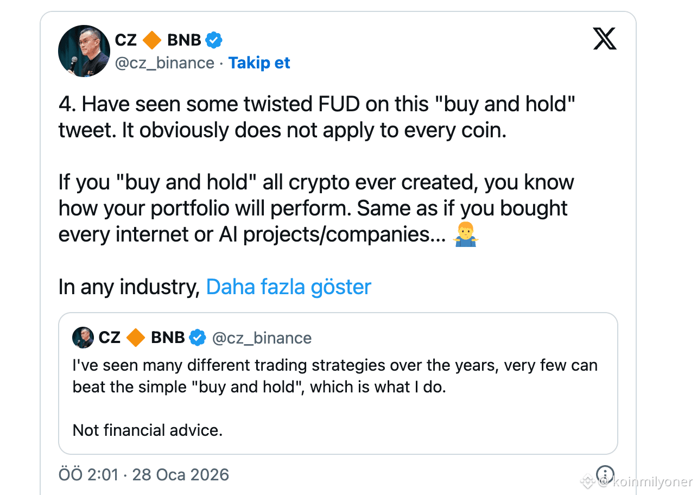Click the tweet's first line mentioning twisted FUD
This screenshot has height=495, width=697.
tap(316, 104)
